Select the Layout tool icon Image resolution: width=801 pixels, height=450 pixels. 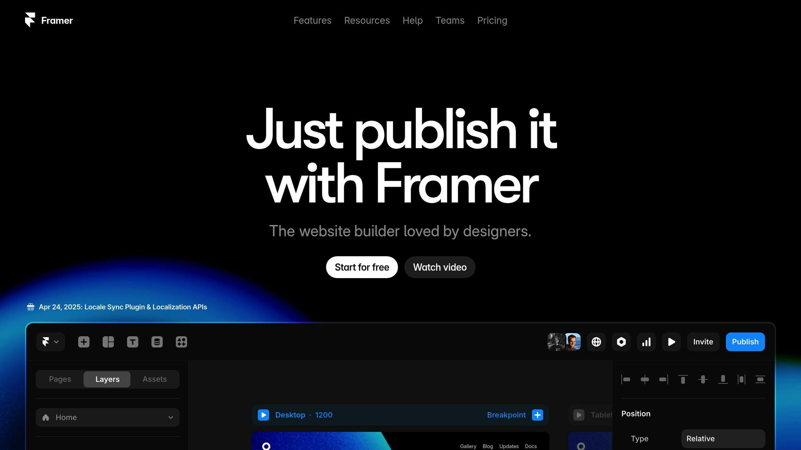click(108, 342)
